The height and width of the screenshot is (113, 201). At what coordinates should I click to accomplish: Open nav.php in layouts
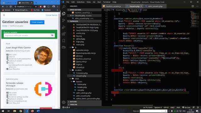pyautogui.click(x=80, y=90)
